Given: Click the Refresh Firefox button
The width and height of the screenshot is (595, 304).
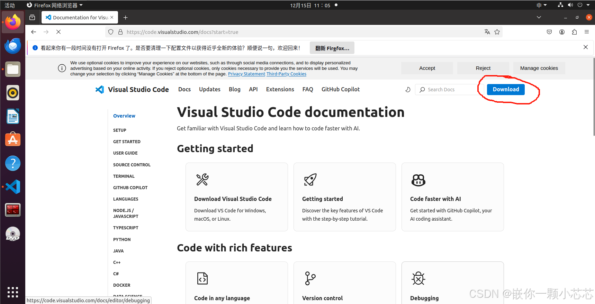Looking at the screenshot, I should 332,48.
